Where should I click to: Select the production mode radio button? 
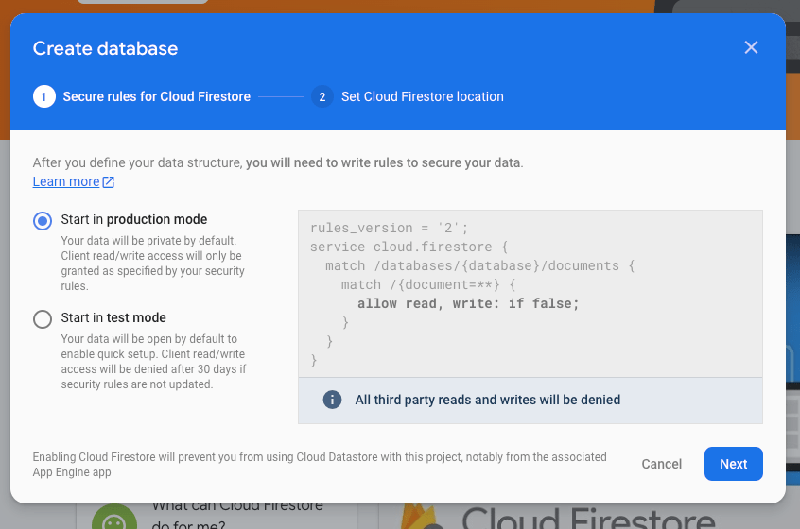(43, 220)
